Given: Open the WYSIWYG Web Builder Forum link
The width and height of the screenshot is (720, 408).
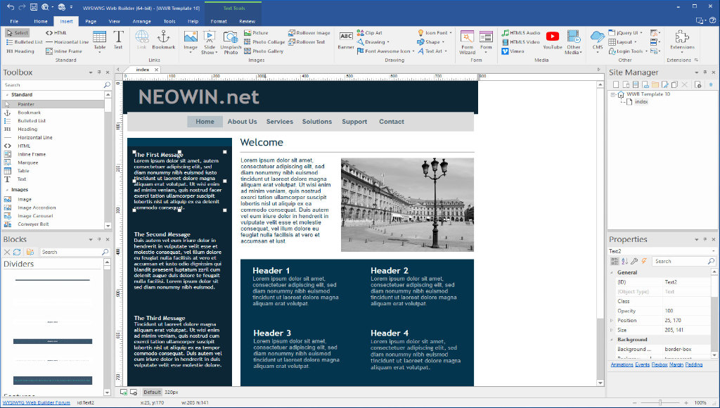Looking at the screenshot, I should point(37,402).
